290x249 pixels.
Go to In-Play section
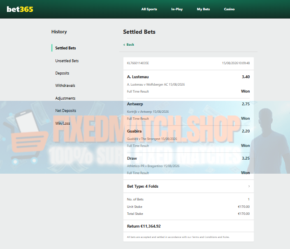click(x=177, y=9)
